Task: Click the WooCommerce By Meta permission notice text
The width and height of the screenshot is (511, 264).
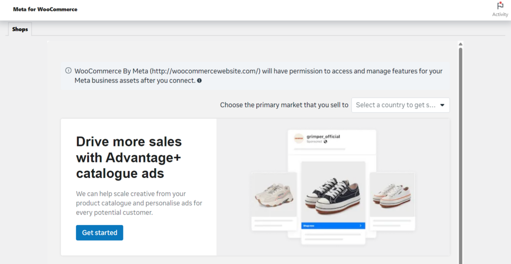Action: (x=258, y=75)
